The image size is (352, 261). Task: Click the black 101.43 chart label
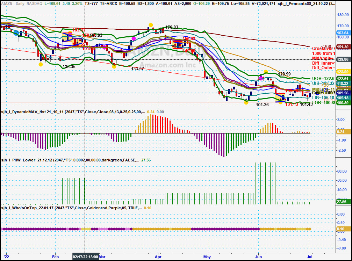click(307, 104)
